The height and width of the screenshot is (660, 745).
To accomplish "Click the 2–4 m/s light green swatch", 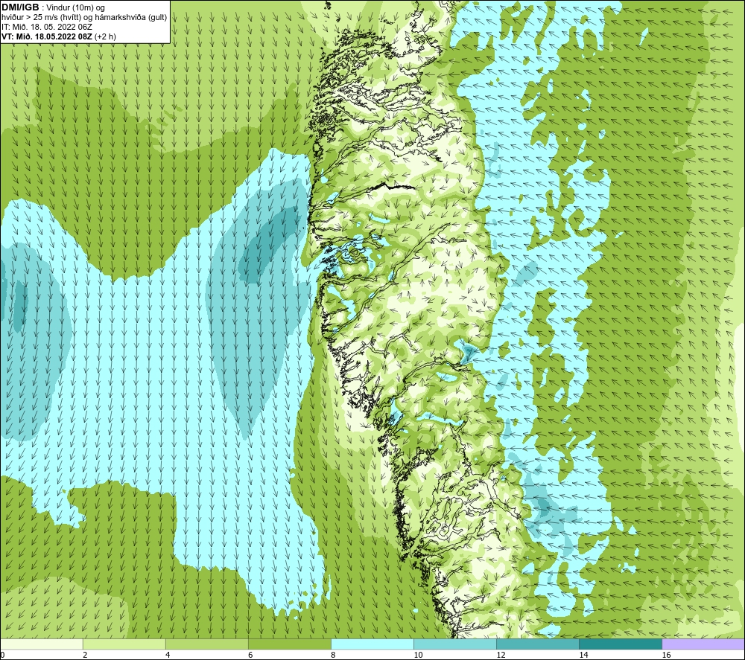I will [x=124, y=644].
